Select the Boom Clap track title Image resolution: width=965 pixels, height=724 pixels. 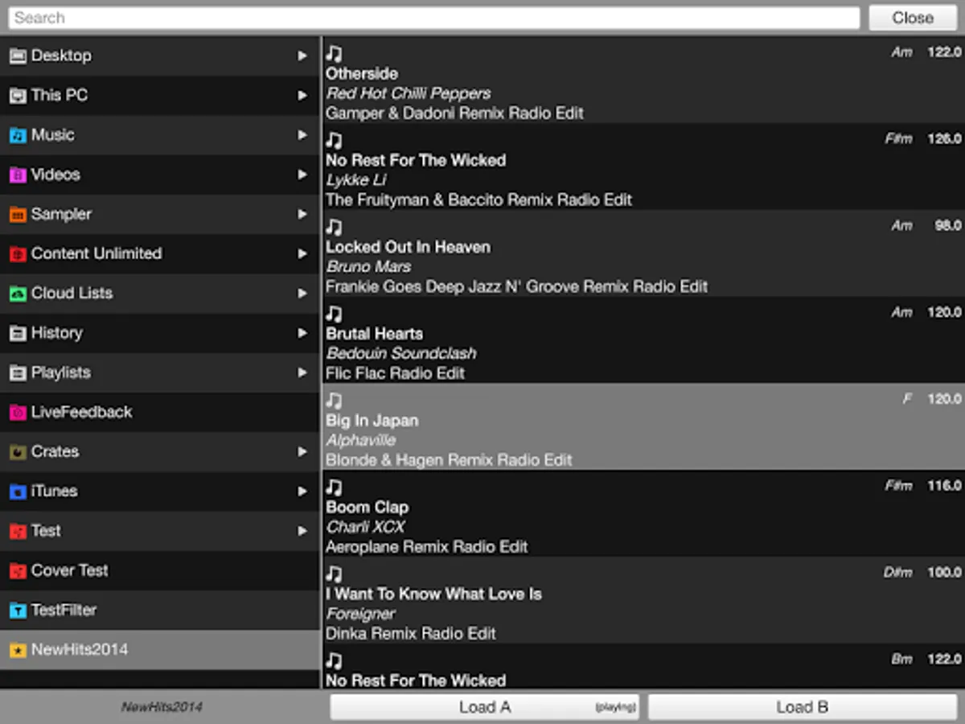(368, 508)
